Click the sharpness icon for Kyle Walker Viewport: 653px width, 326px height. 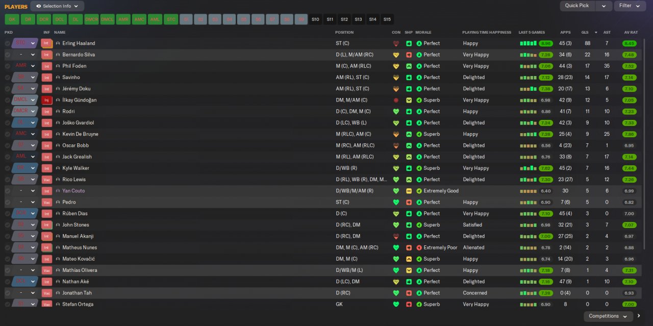[x=409, y=168]
